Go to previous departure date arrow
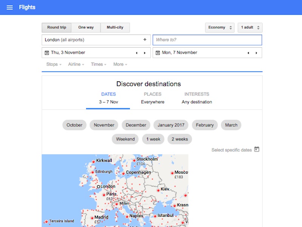 (137, 53)
